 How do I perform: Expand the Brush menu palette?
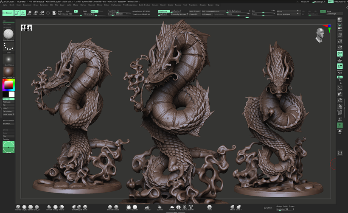[11, 5]
